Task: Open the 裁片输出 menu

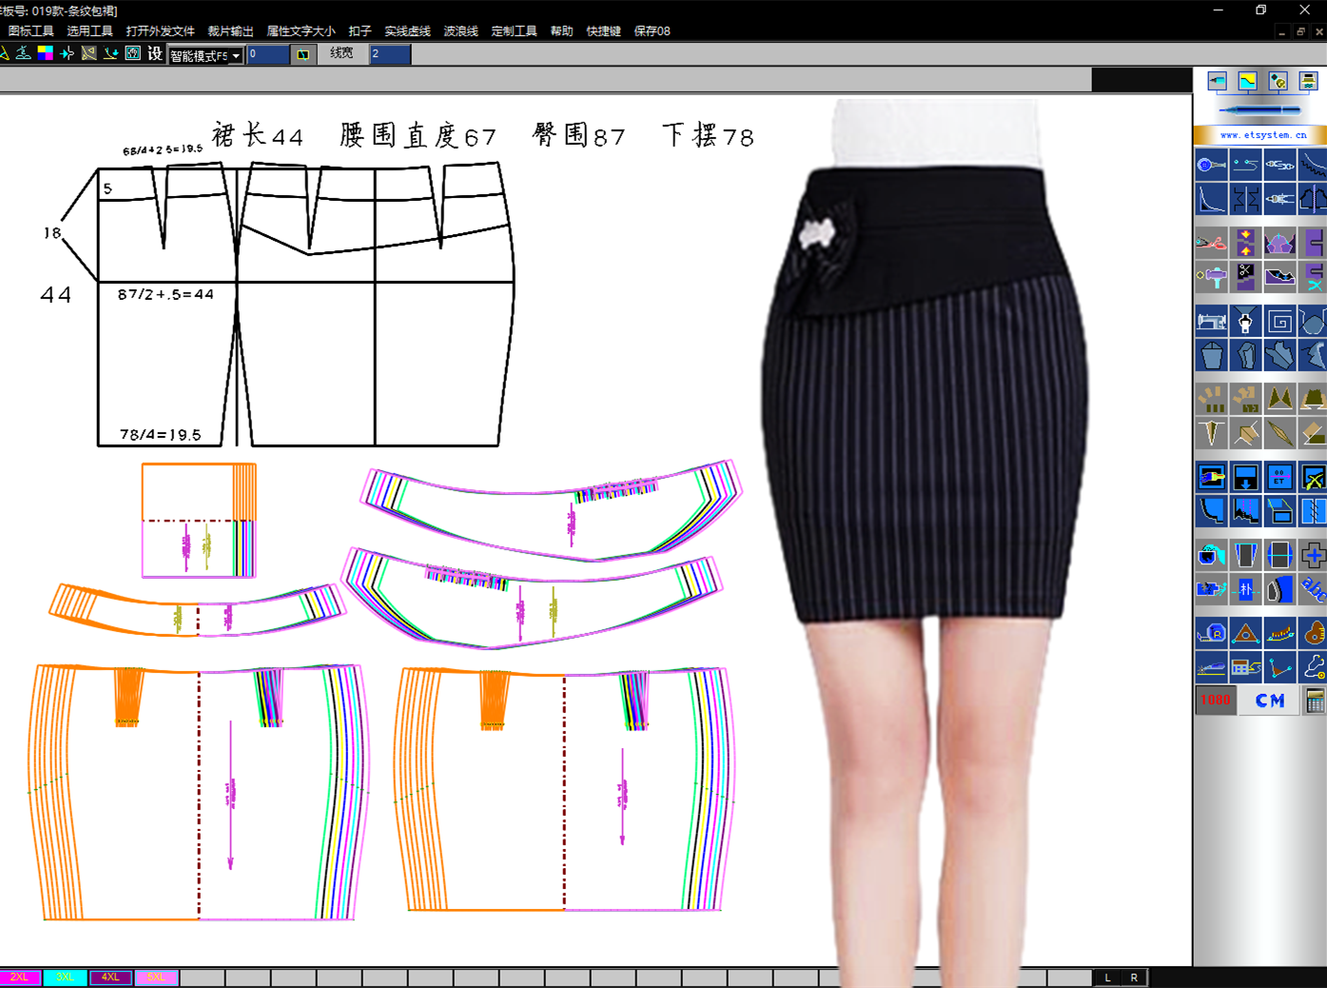Action: coord(230,31)
